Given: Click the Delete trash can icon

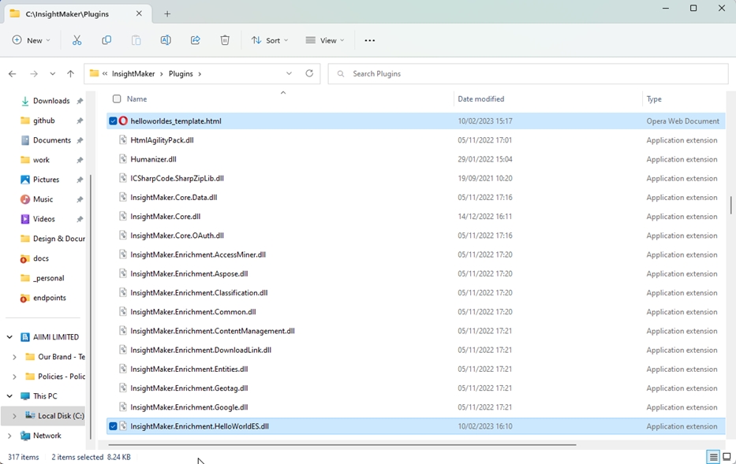Looking at the screenshot, I should 225,40.
